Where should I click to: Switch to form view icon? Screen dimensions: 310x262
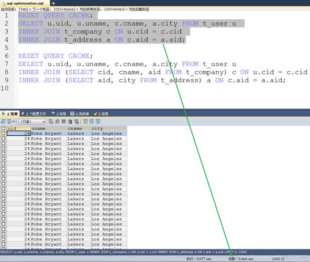92,122
